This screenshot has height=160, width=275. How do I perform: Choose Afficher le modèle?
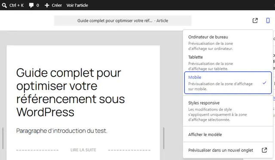pos(228,135)
